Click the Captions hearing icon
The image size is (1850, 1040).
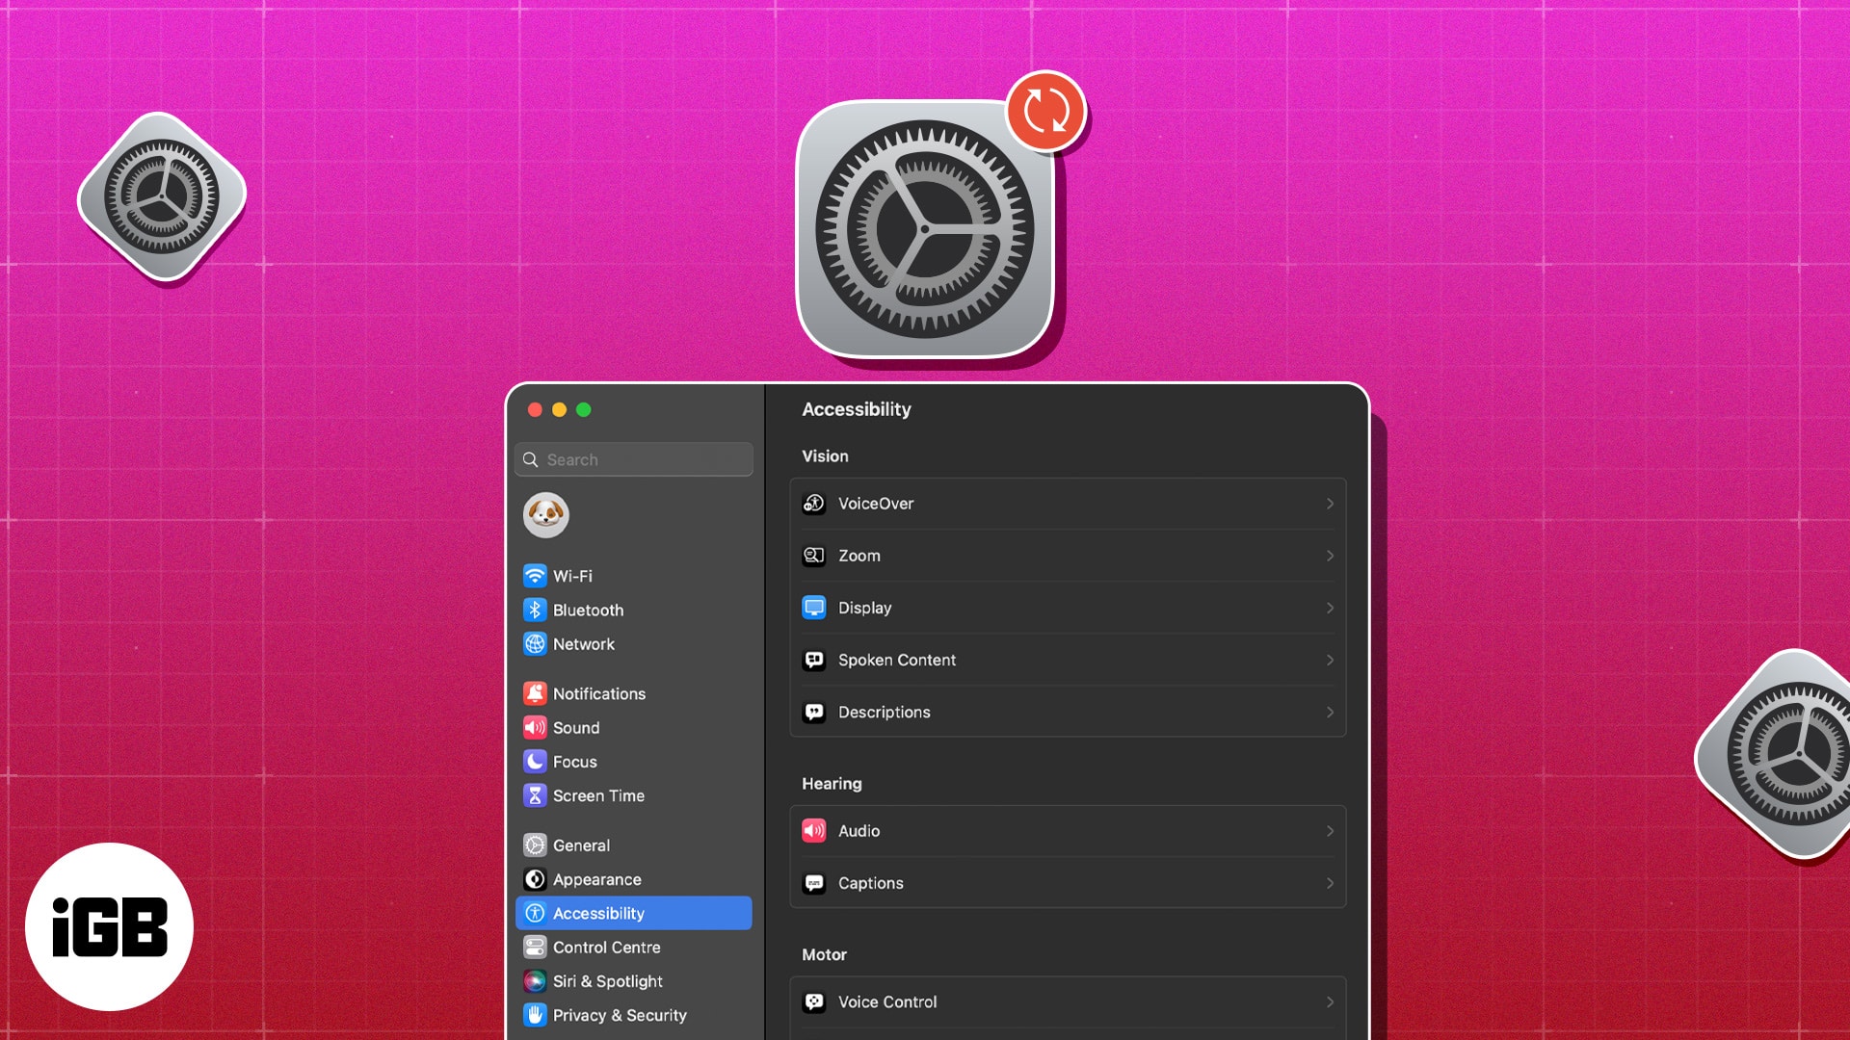click(x=813, y=882)
